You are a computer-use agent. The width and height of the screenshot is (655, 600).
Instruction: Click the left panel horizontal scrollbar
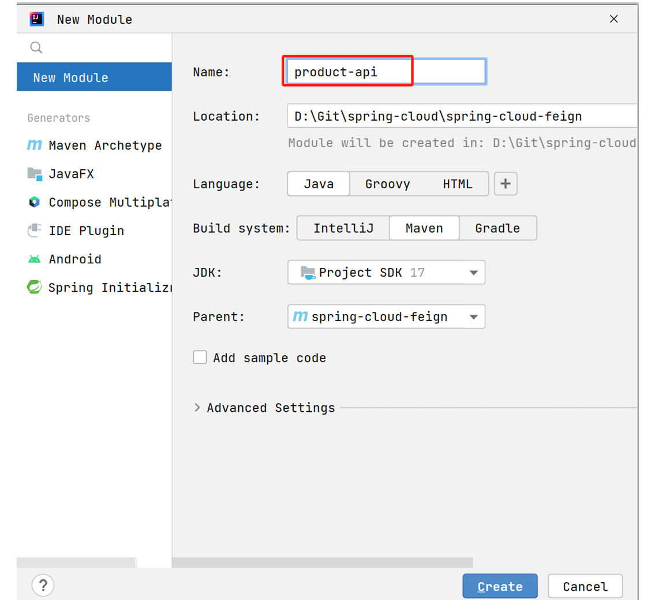coord(76,562)
